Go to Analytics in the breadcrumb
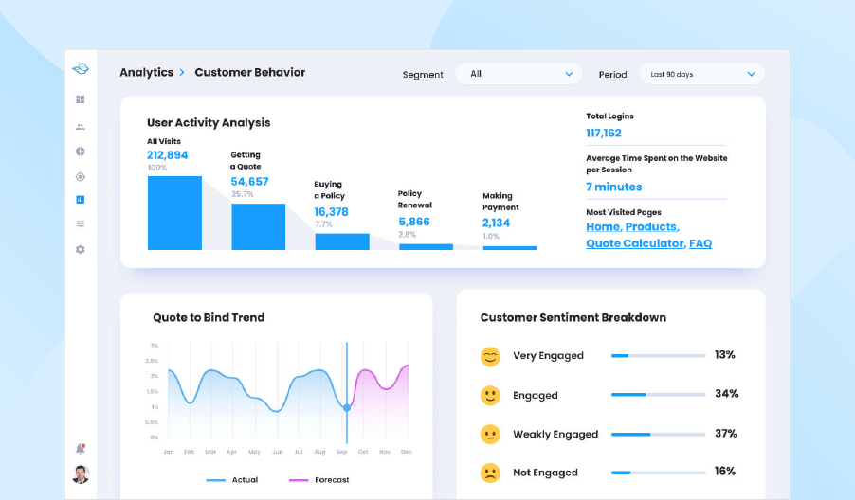 [x=146, y=73]
